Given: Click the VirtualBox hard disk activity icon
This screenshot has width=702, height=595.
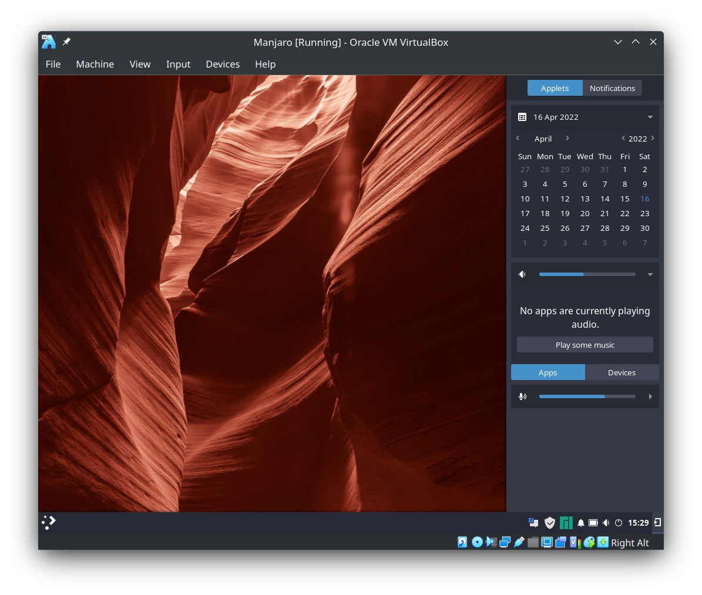Looking at the screenshot, I should coord(463,542).
